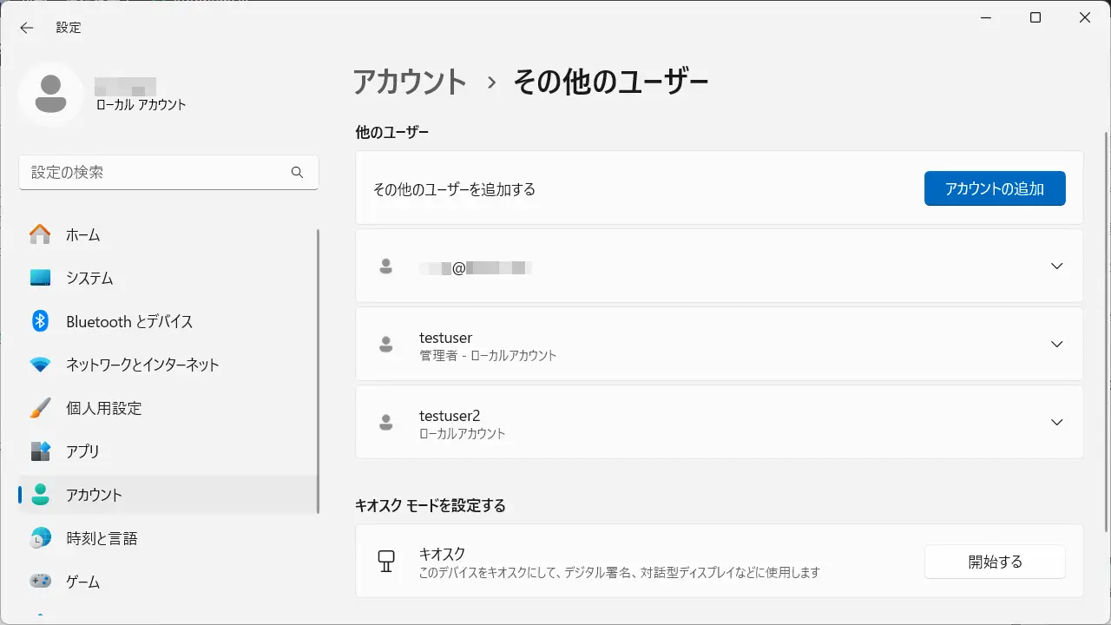1111x625 pixels.
Task: Click testuser2's avatar icon
Action: [x=386, y=423]
